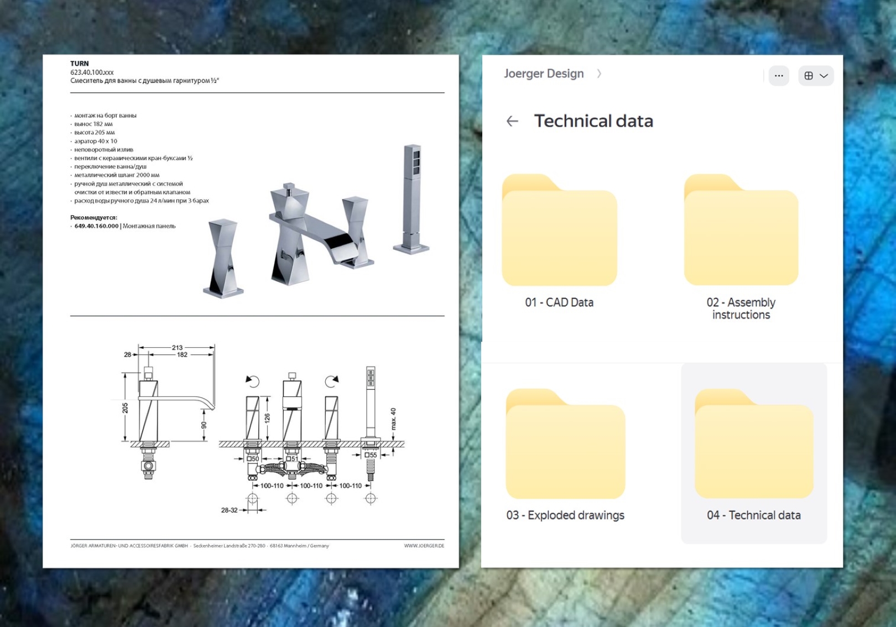
Task: Click the "01 - CAD Data" label
Action: [559, 302]
